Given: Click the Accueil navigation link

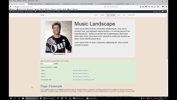Looking at the screenshot, I should pyautogui.click(x=96, y=15).
